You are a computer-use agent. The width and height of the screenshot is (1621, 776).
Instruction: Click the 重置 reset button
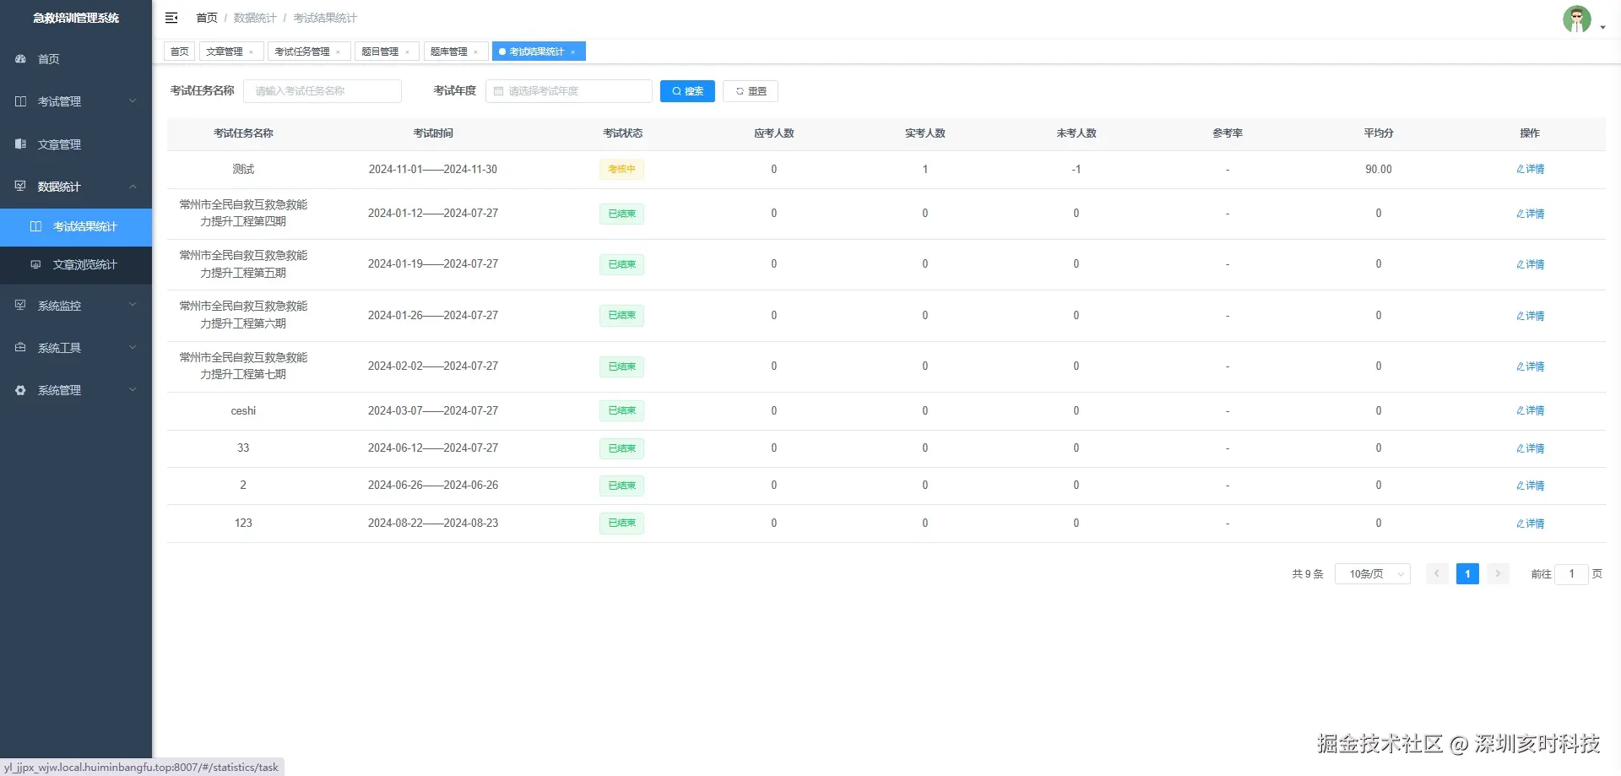point(751,91)
